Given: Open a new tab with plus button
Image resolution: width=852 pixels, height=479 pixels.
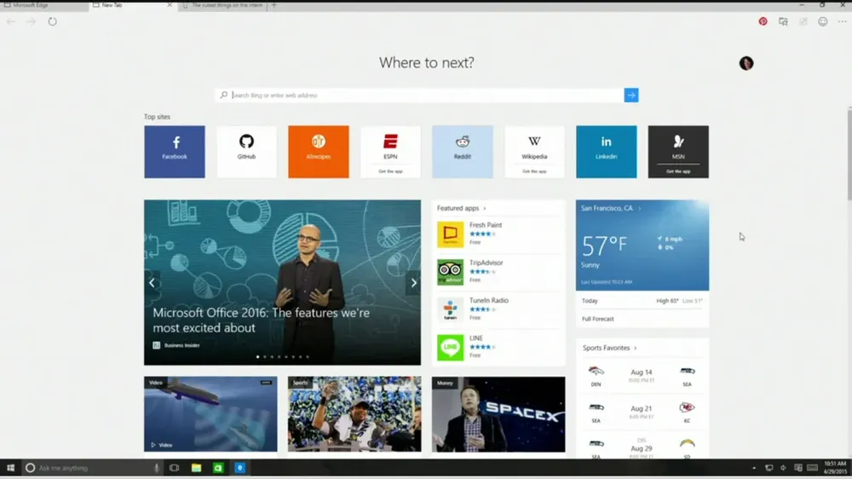Looking at the screenshot, I should pos(274,5).
